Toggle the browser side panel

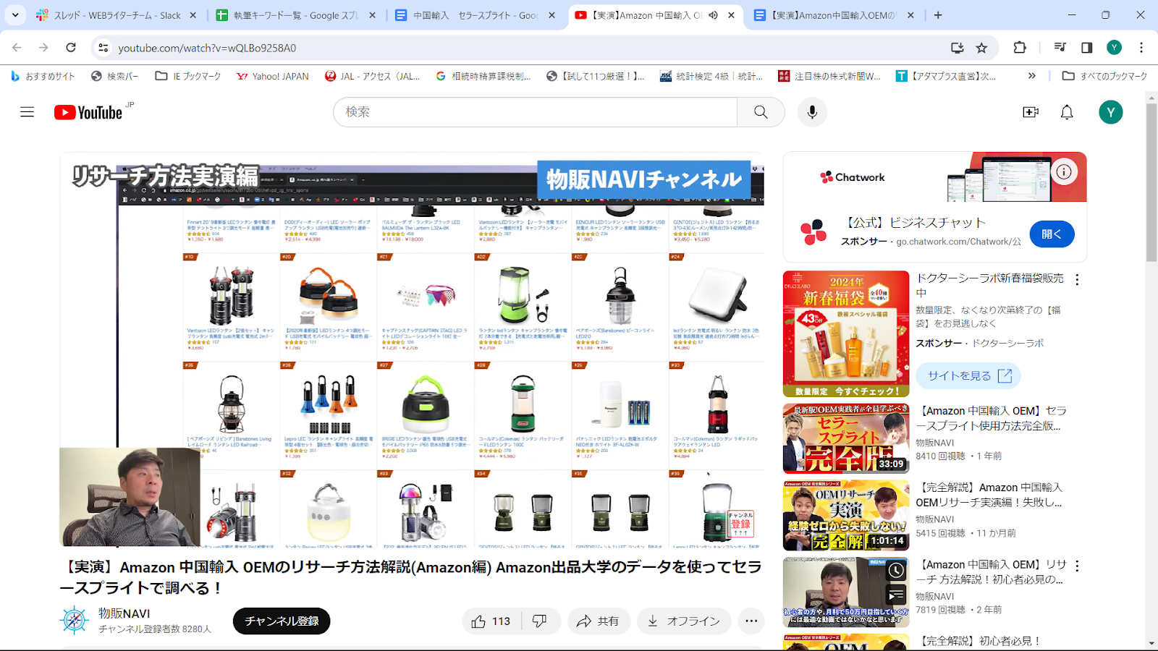[1087, 48]
